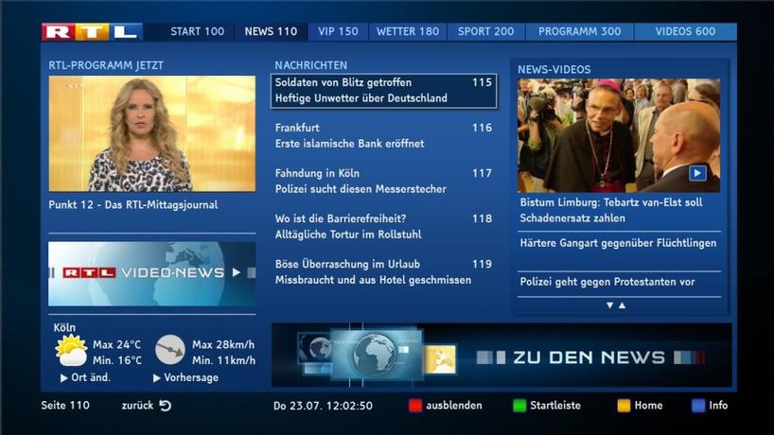Screen dimensions: 774x435
Task: Open Info via its label
Action: pyautogui.click(x=718, y=406)
